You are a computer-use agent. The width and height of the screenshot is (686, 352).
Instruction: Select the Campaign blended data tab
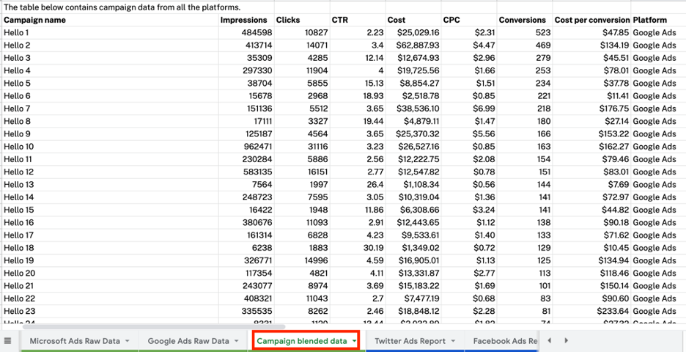[301, 341]
